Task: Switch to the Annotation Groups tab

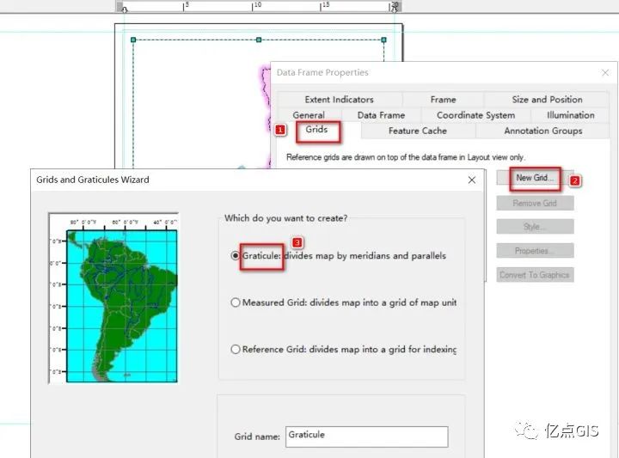Action: [542, 131]
